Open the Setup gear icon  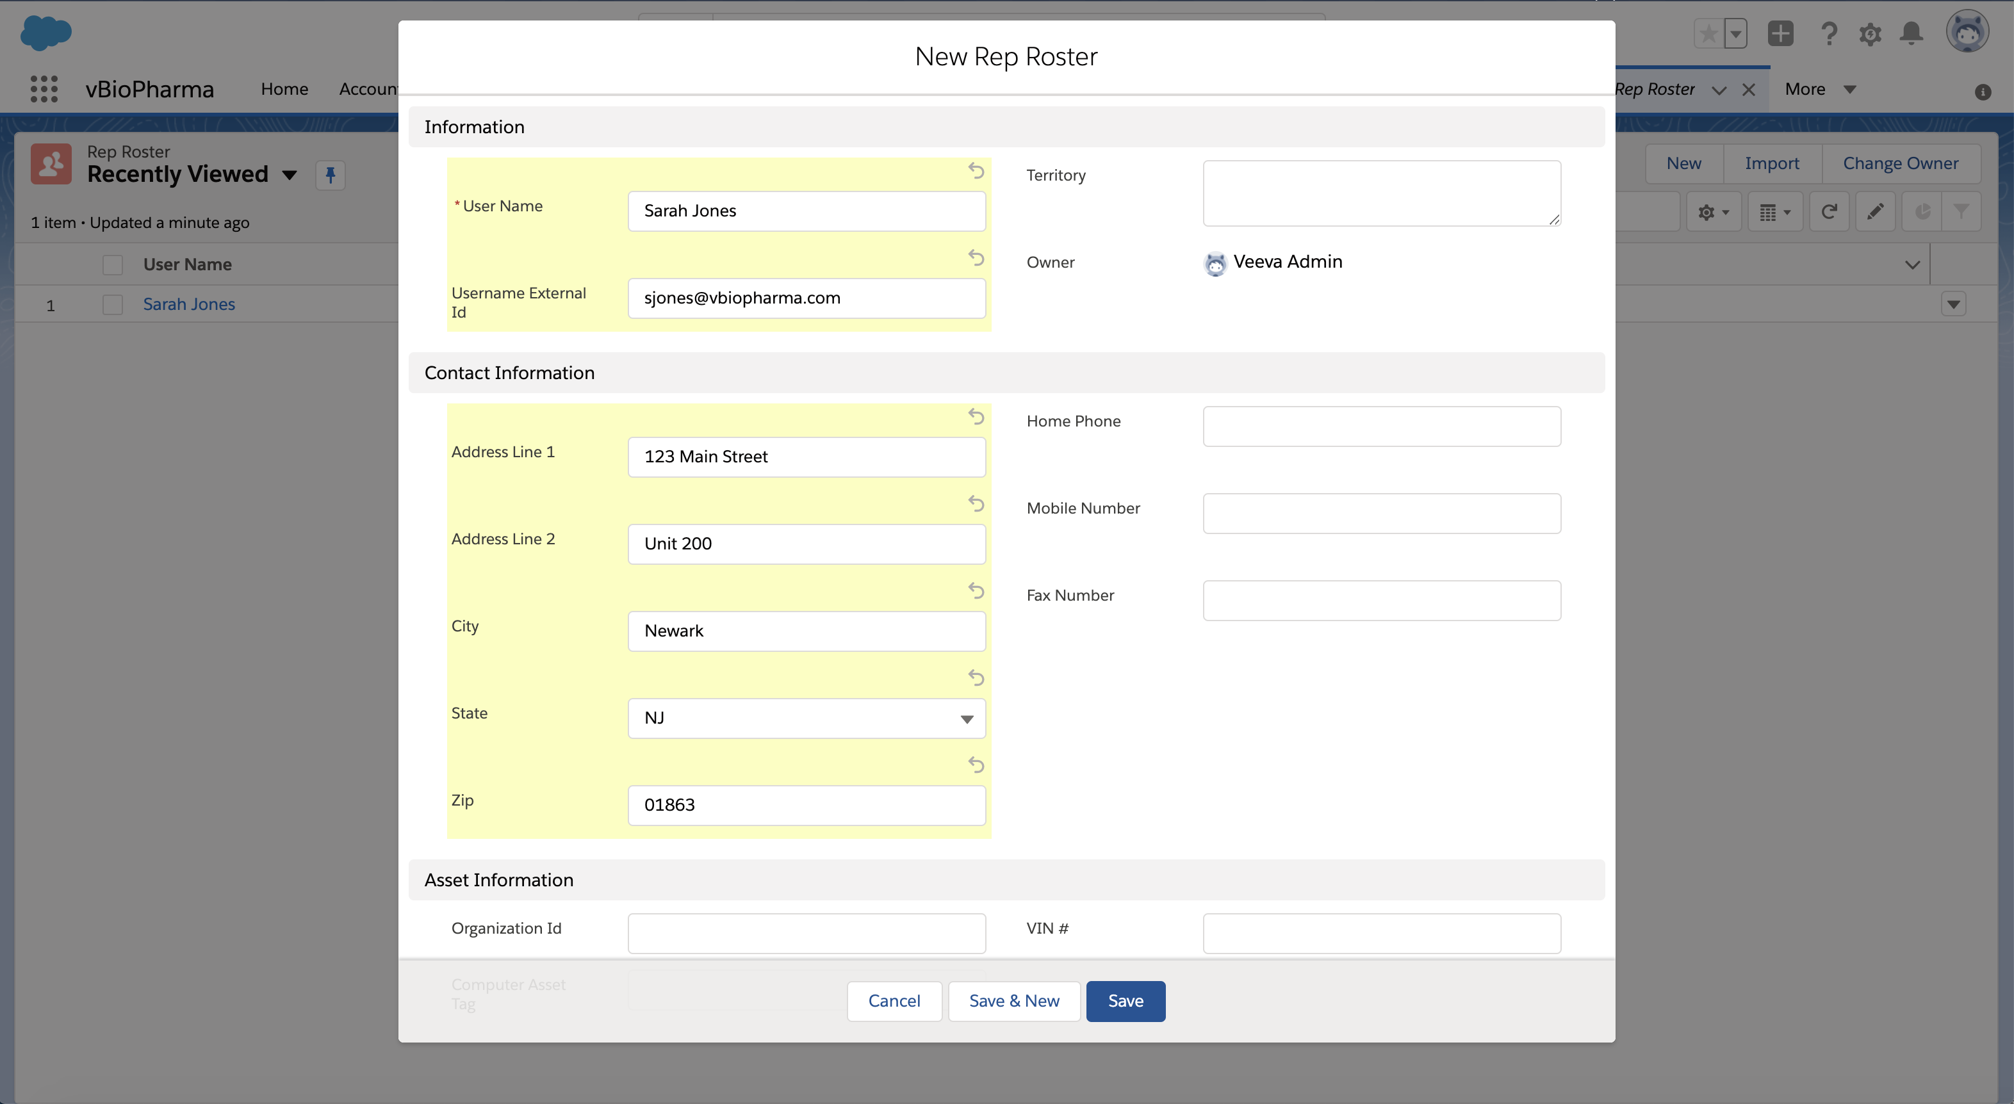1870,35
